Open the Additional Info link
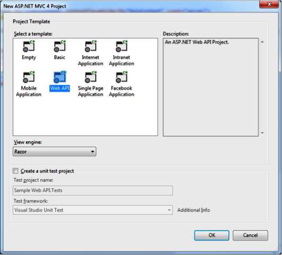 click(x=194, y=210)
